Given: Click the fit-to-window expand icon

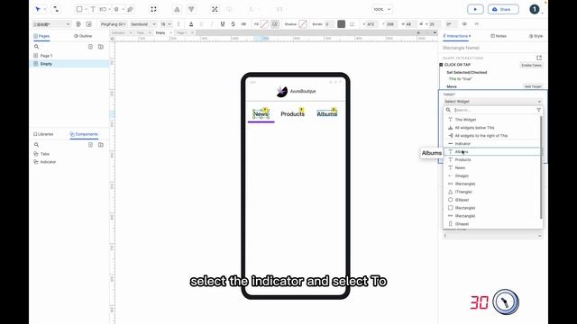Looking at the screenshot, I should pos(215,9).
